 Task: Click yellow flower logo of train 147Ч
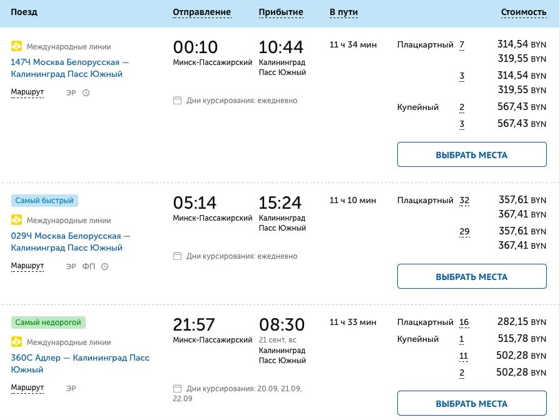coord(16,46)
